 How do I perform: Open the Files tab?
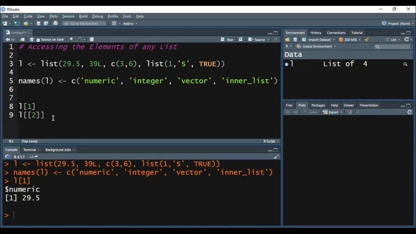pos(289,105)
